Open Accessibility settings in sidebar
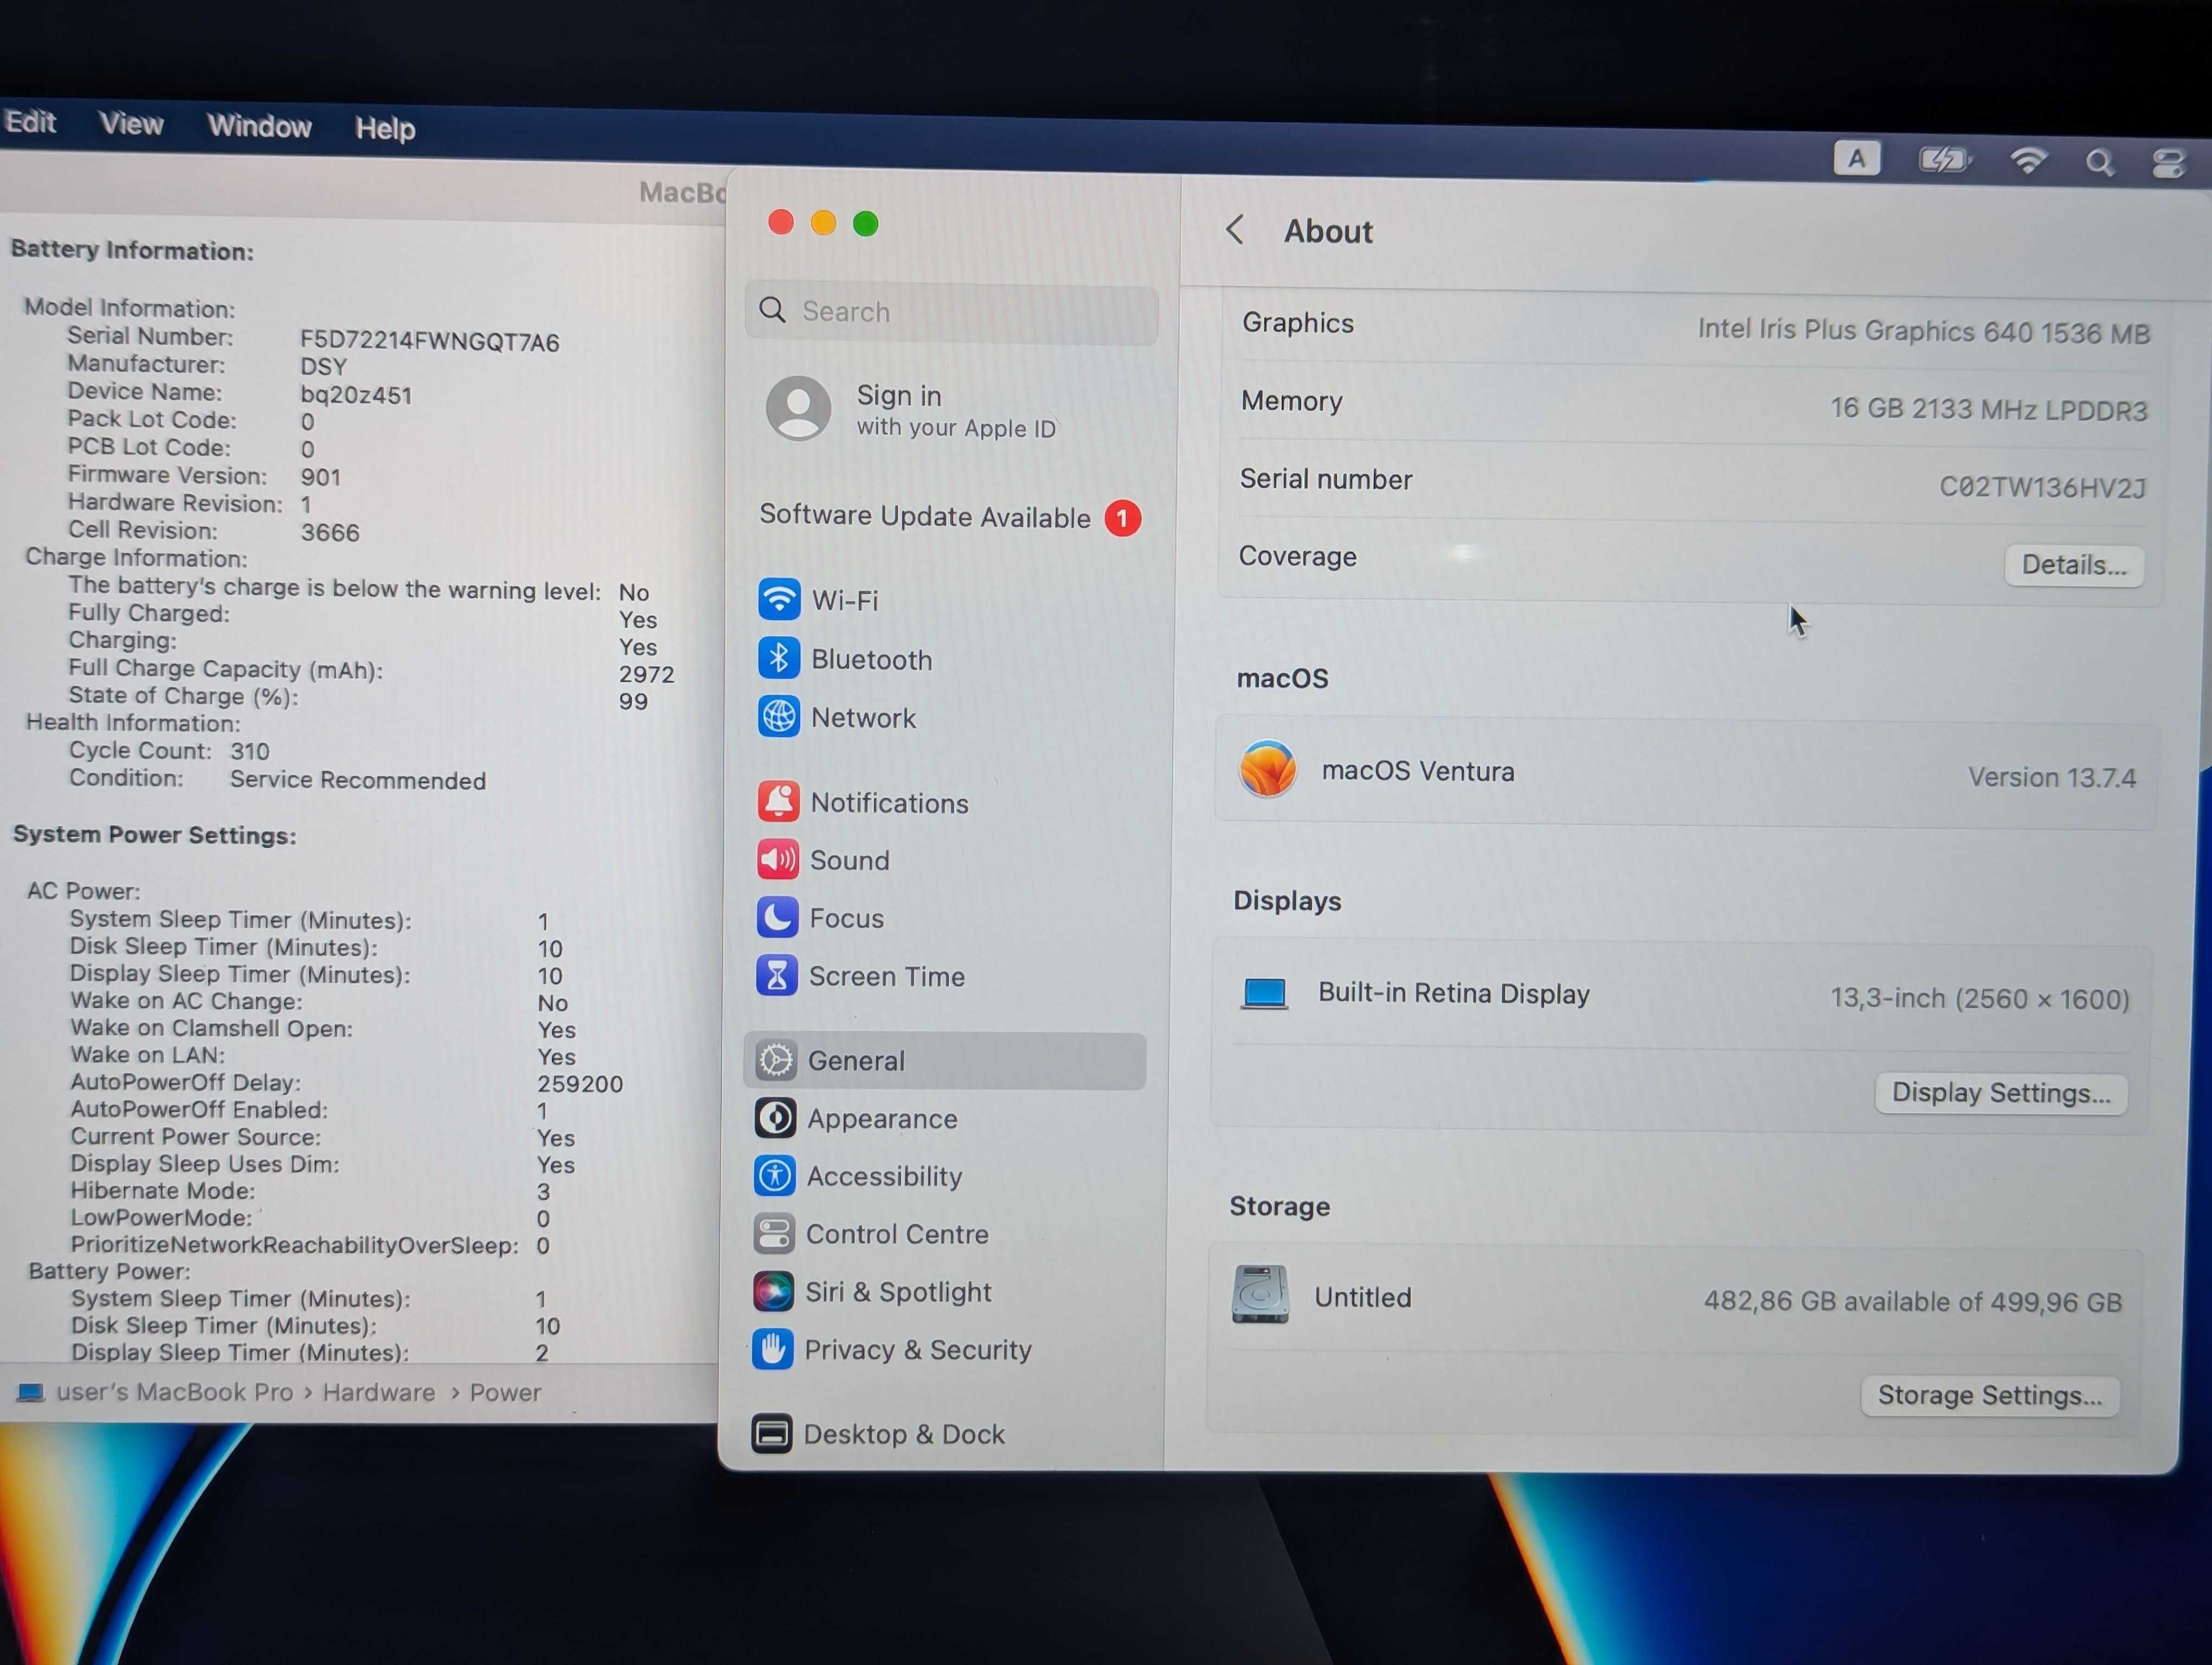 click(858, 1176)
